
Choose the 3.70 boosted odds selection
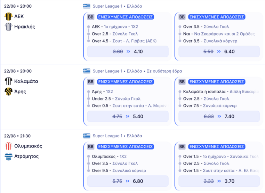[219, 181]
